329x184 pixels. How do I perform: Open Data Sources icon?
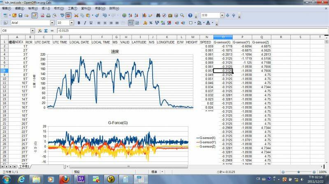(x=176, y=16)
